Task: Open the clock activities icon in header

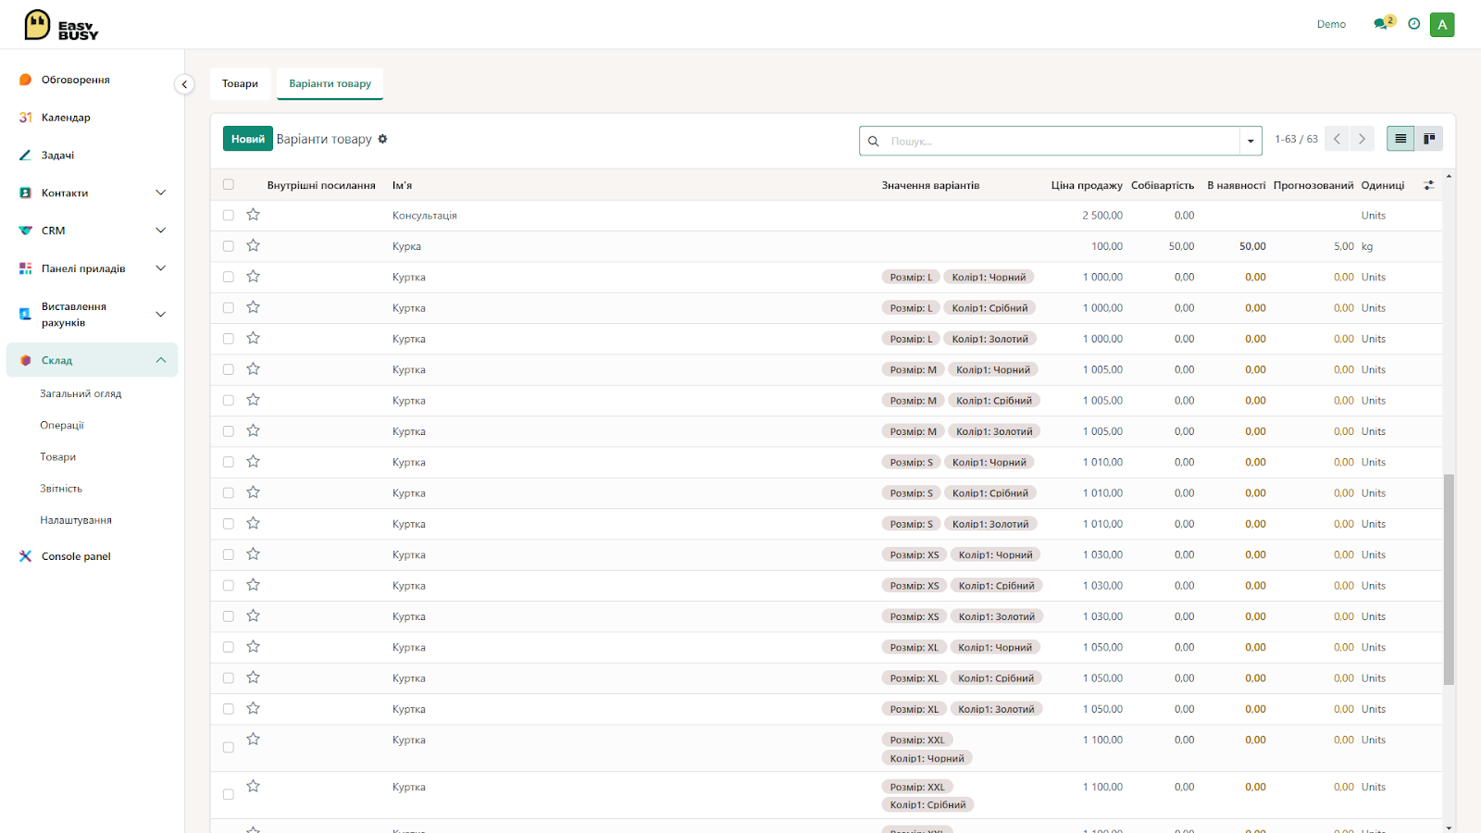Action: tap(1413, 24)
